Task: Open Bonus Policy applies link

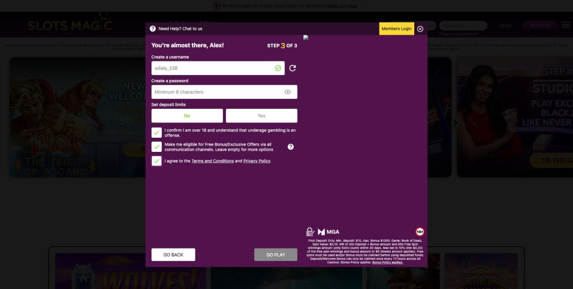Action: (388, 262)
